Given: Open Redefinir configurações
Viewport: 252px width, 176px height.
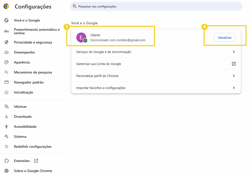Looking at the screenshot, I should (x=33, y=147).
